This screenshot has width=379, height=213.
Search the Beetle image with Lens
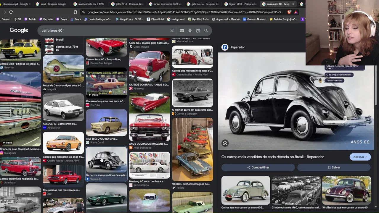[225, 143]
